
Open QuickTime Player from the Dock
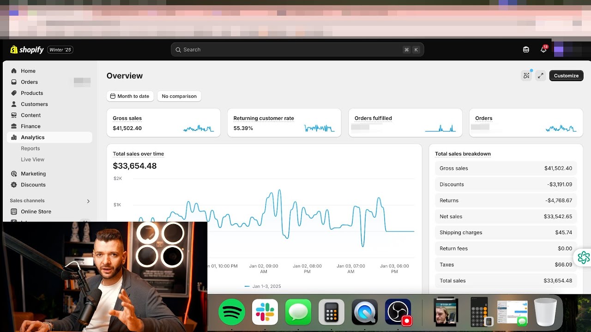(365, 312)
